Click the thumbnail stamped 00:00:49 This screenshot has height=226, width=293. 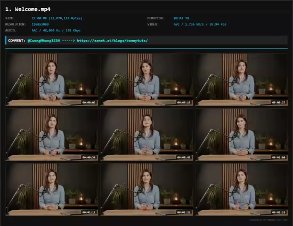click(146, 134)
